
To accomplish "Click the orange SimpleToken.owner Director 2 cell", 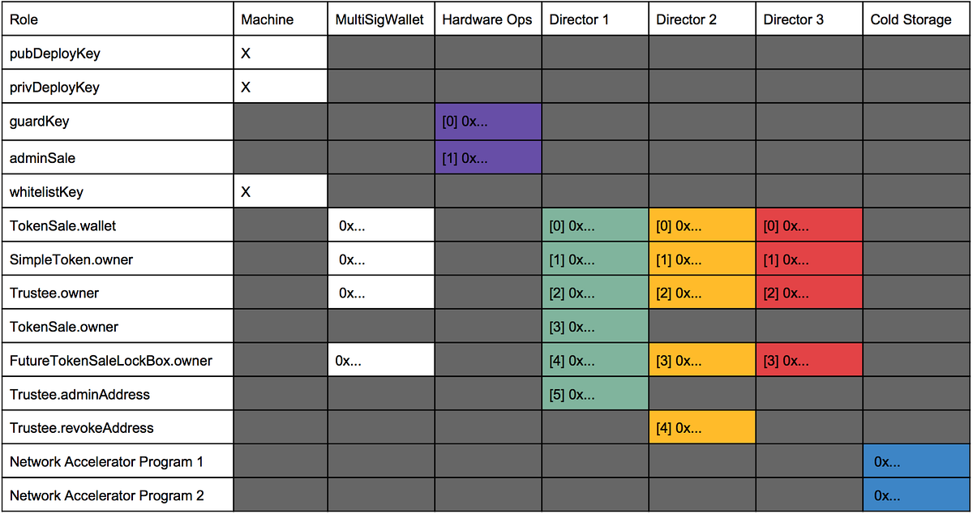I will coord(701,259).
